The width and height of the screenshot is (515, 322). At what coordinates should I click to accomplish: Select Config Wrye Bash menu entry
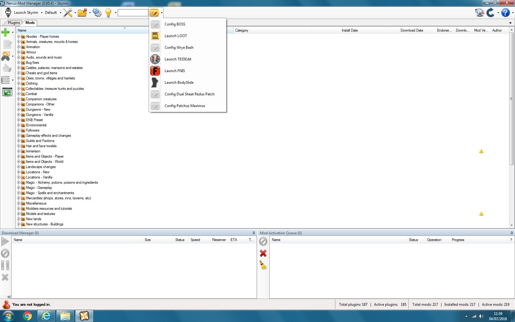point(188,48)
